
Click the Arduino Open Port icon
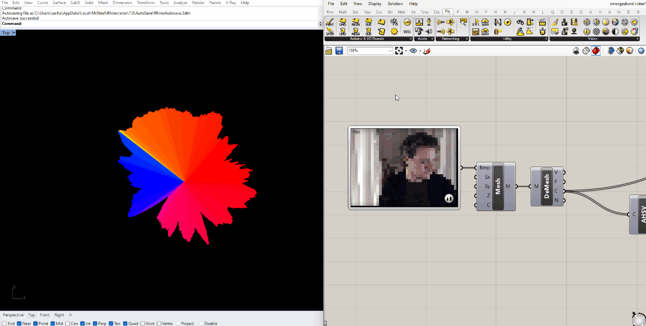[330, 32]
